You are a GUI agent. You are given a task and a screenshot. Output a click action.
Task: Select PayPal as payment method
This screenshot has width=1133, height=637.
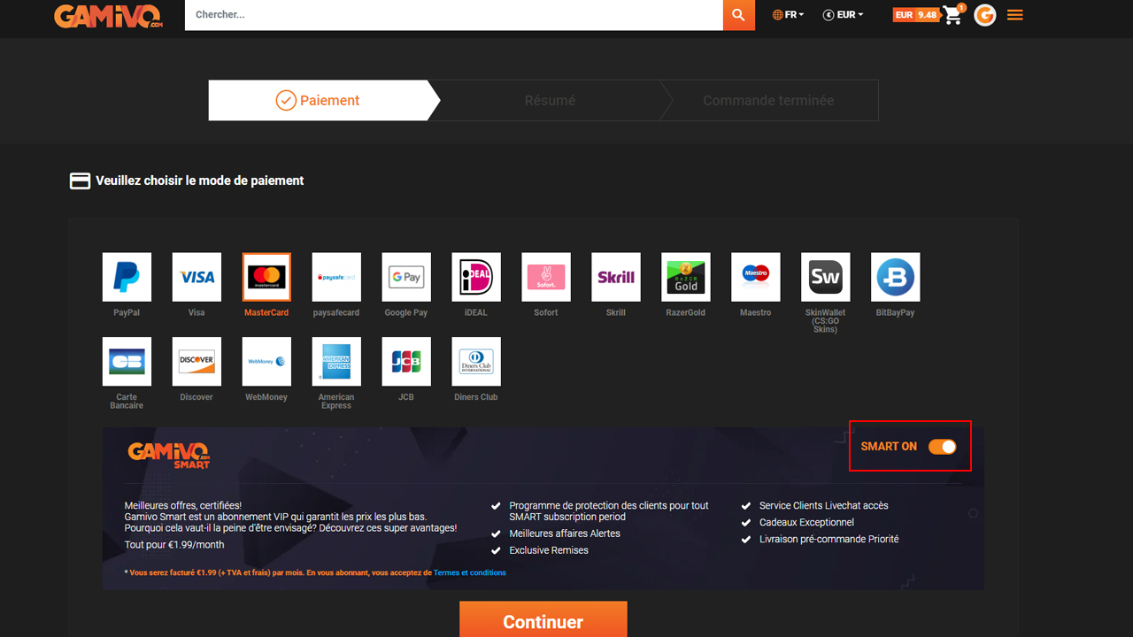point(127,277)
